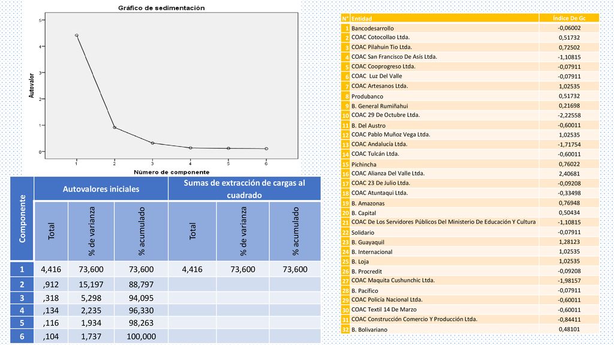
Task: Select the cell with value "1,737"
Action: (x=91, y=336)
